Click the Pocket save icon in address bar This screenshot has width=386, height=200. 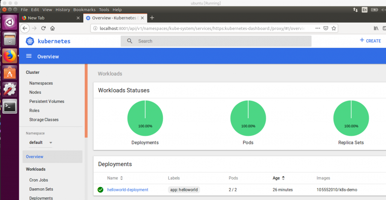[x=326, y=28]
